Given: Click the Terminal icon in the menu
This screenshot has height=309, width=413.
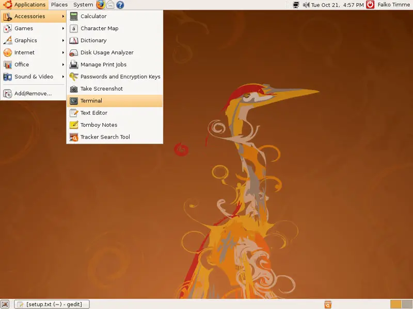Looking at the screenshot, I should [x=74, y=101].
